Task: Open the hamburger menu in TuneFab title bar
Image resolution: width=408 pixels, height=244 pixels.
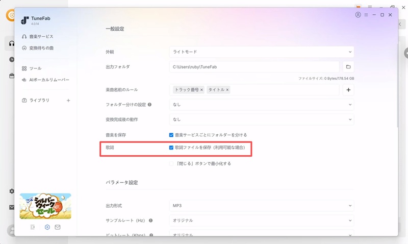Action: tap(366, 15)
